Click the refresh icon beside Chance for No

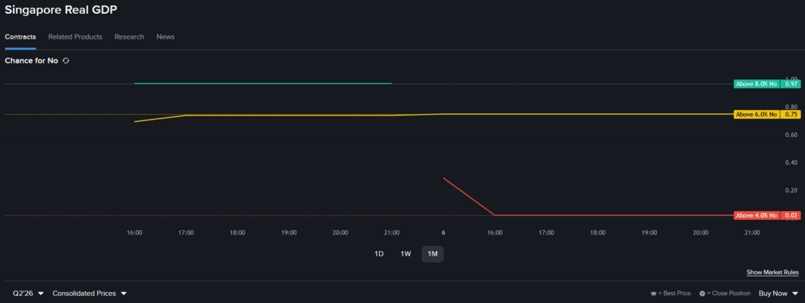point(66,61)
